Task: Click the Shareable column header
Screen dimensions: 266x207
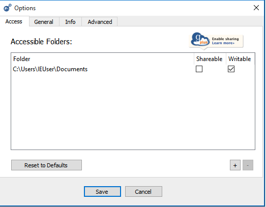Action: coord(210,59)
